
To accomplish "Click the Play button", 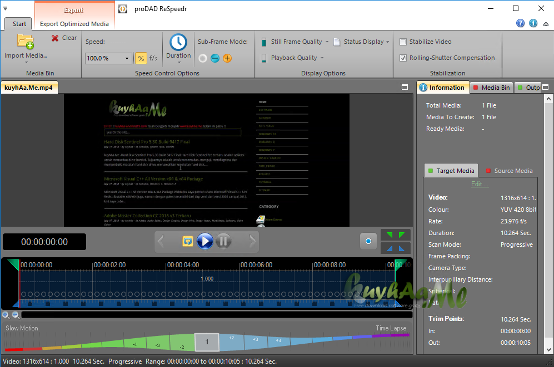I will 205,242.
